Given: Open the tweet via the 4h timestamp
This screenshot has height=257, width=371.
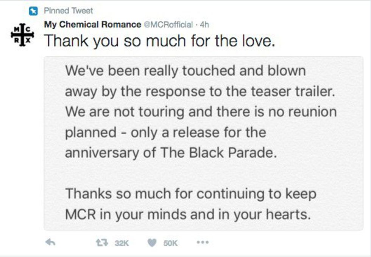Looking at the screenshot, I should click(x=204, y=25).
